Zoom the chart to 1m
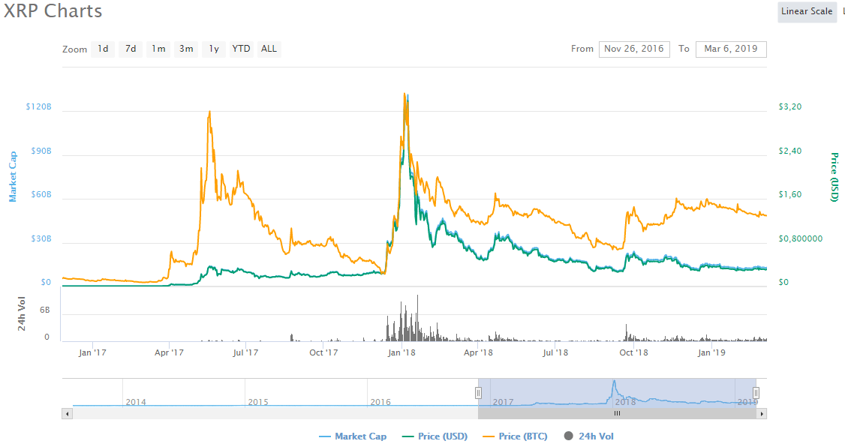This screenshot has width=845, height=444. pyautogui.click(x=158, y=49)
